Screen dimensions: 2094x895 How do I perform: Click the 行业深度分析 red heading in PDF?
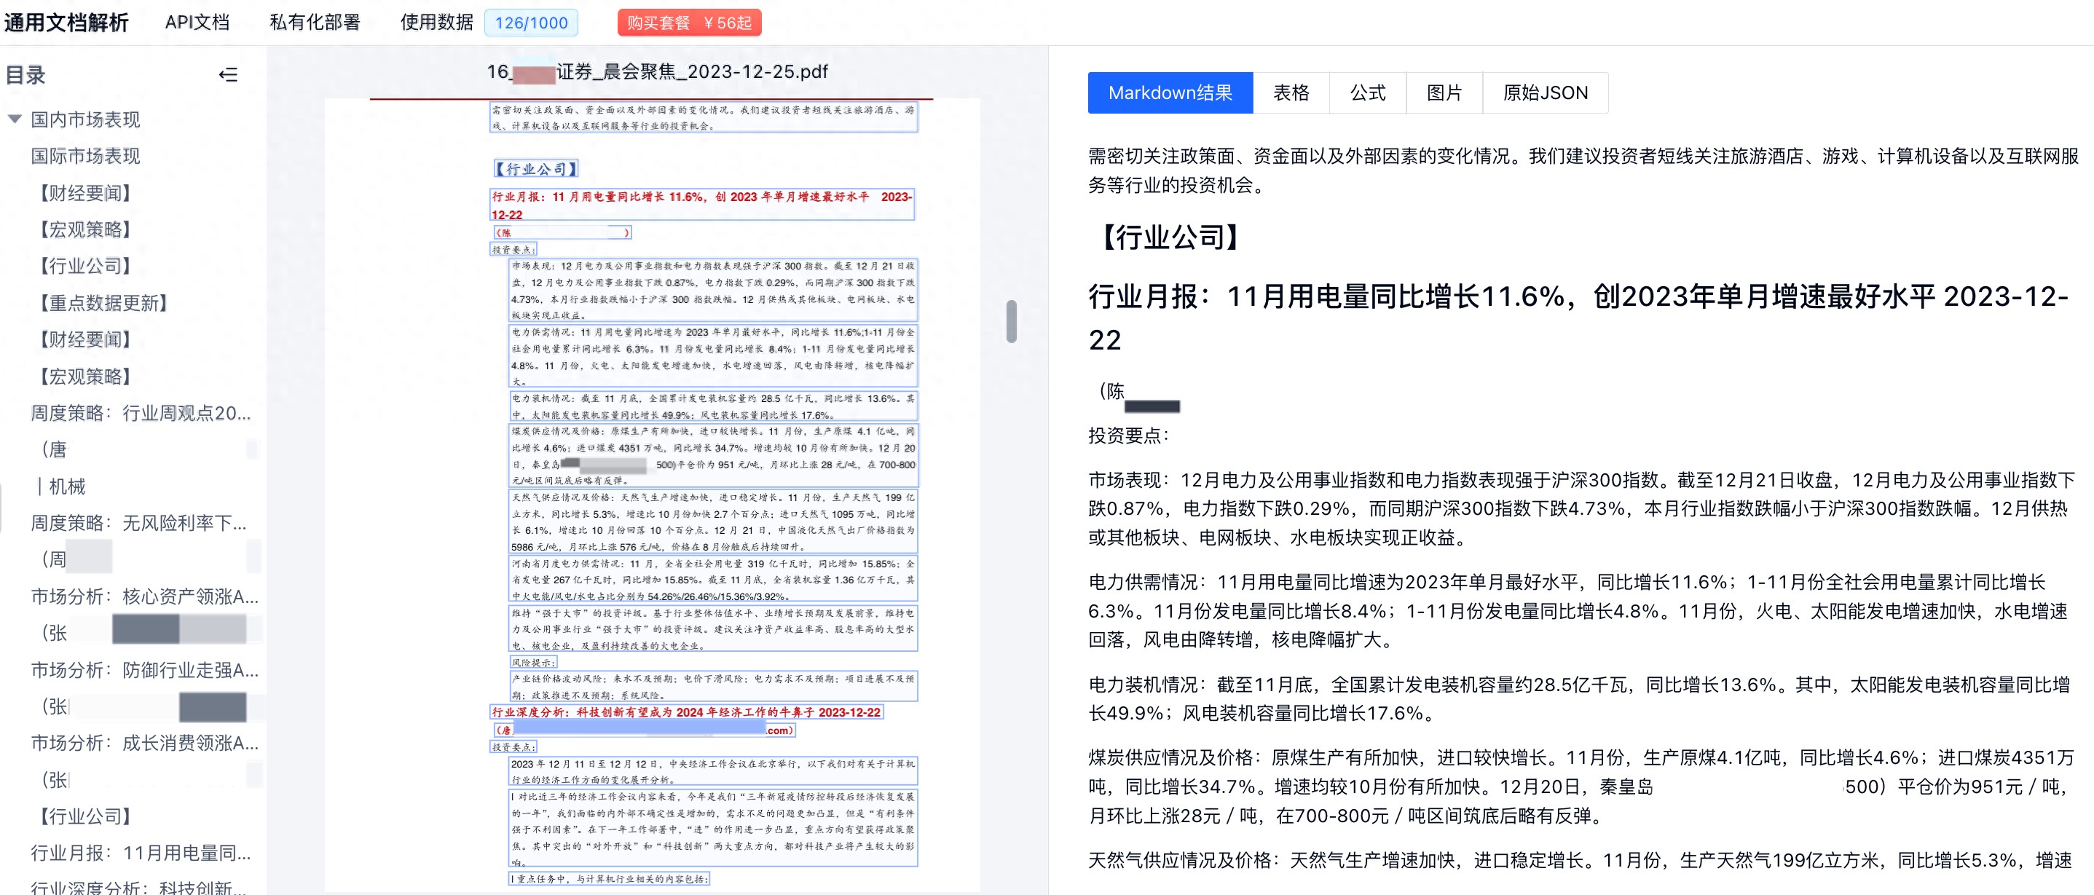click(686, 712)
